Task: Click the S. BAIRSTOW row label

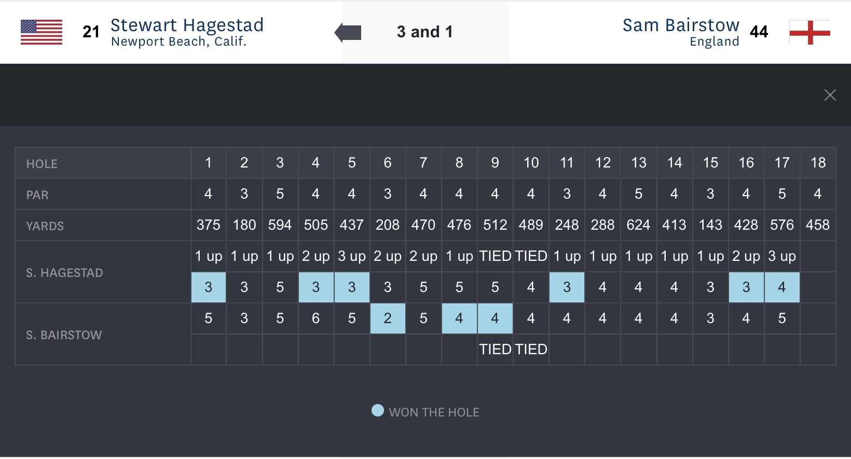Action: coord(64,335)
